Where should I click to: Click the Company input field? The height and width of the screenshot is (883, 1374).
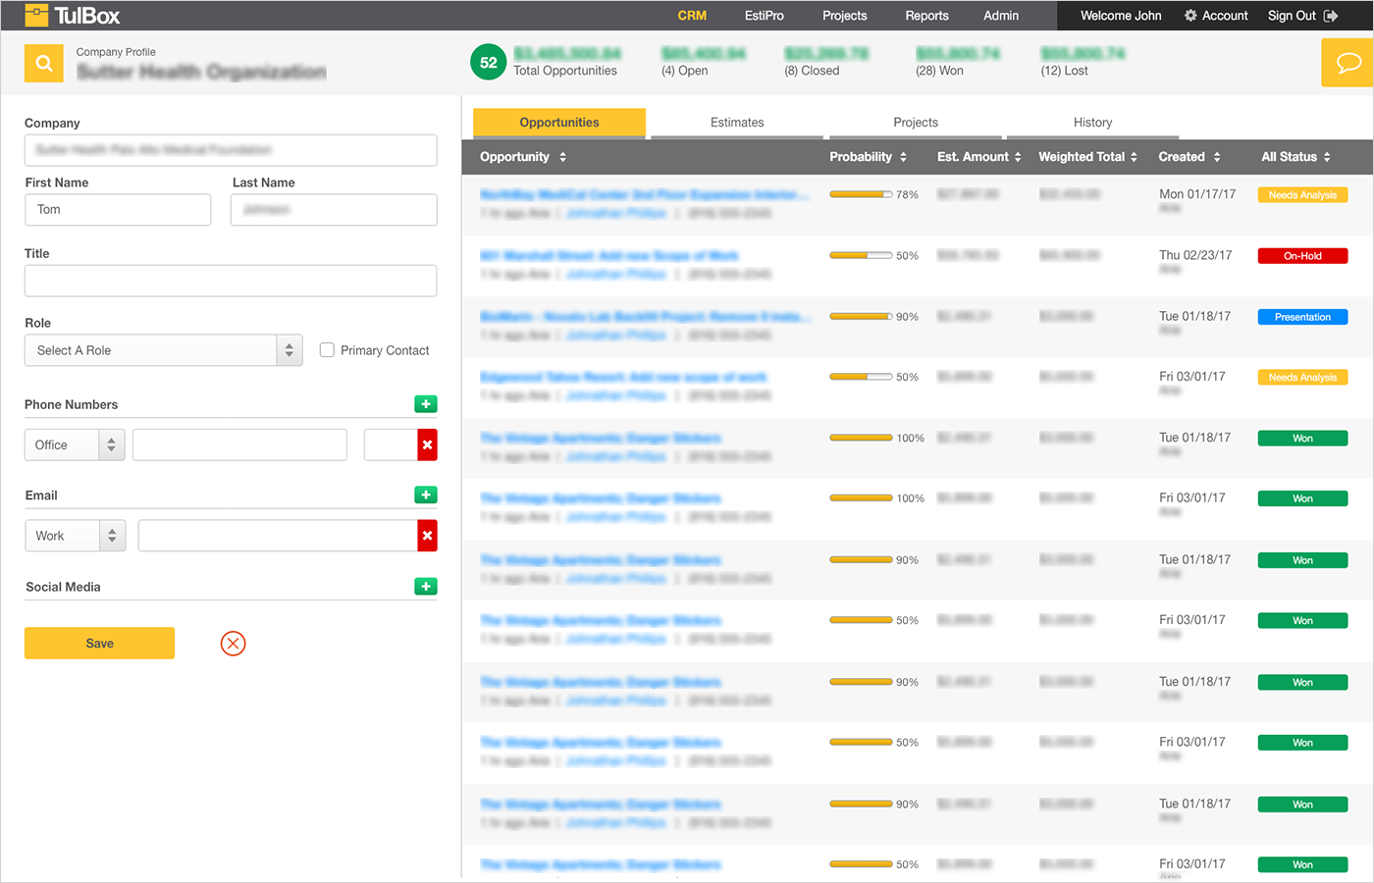231,150
